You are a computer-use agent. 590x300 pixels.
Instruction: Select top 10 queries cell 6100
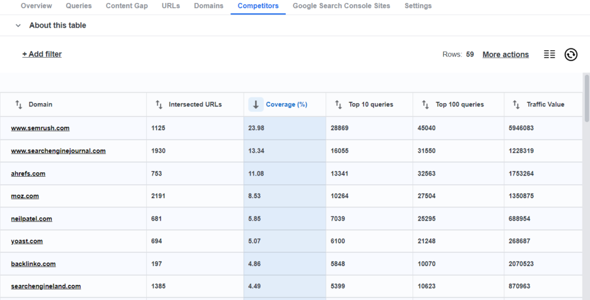[369, 241]
